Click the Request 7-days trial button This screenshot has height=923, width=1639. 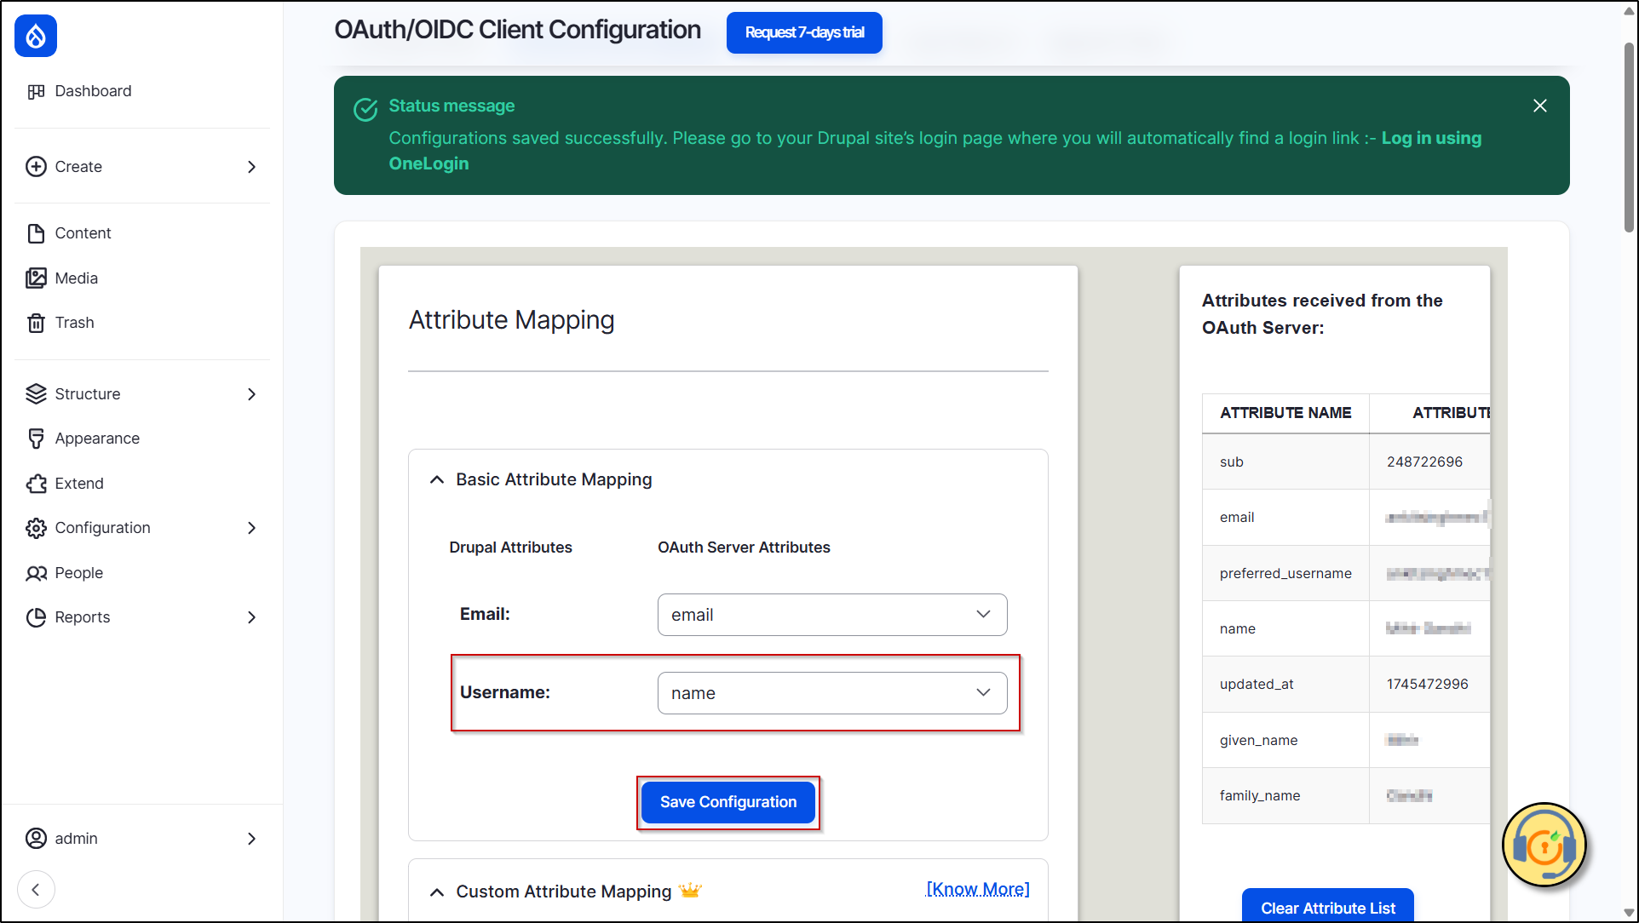point(803,32)
